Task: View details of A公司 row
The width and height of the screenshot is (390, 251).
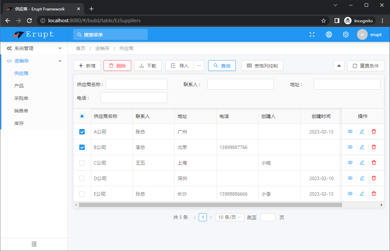Action: pos(350,131)
